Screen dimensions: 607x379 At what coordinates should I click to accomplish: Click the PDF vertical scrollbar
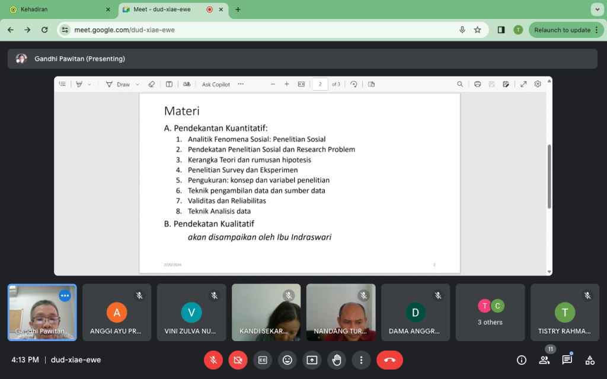[549, 176]
